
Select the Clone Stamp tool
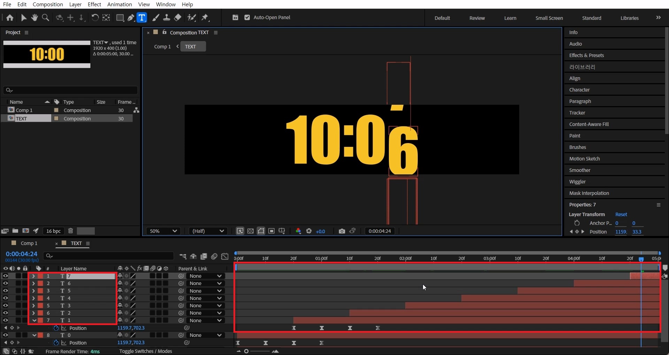pyautogui.click(x=167, y=18)
